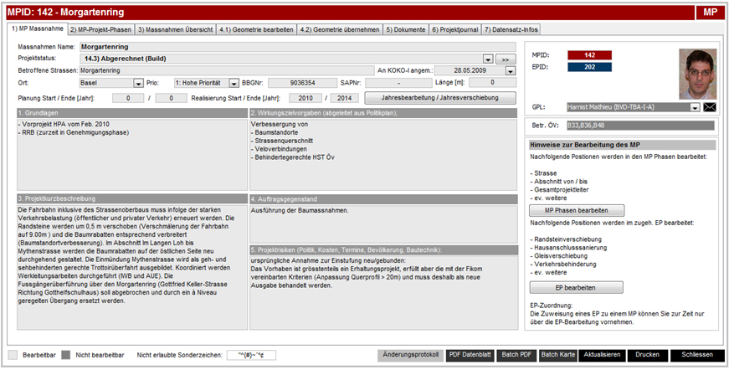Expand the GPL dropdown Harnist Mathieu
The height and width of the screenshot is (370, 729).
(x=695, y=108)
